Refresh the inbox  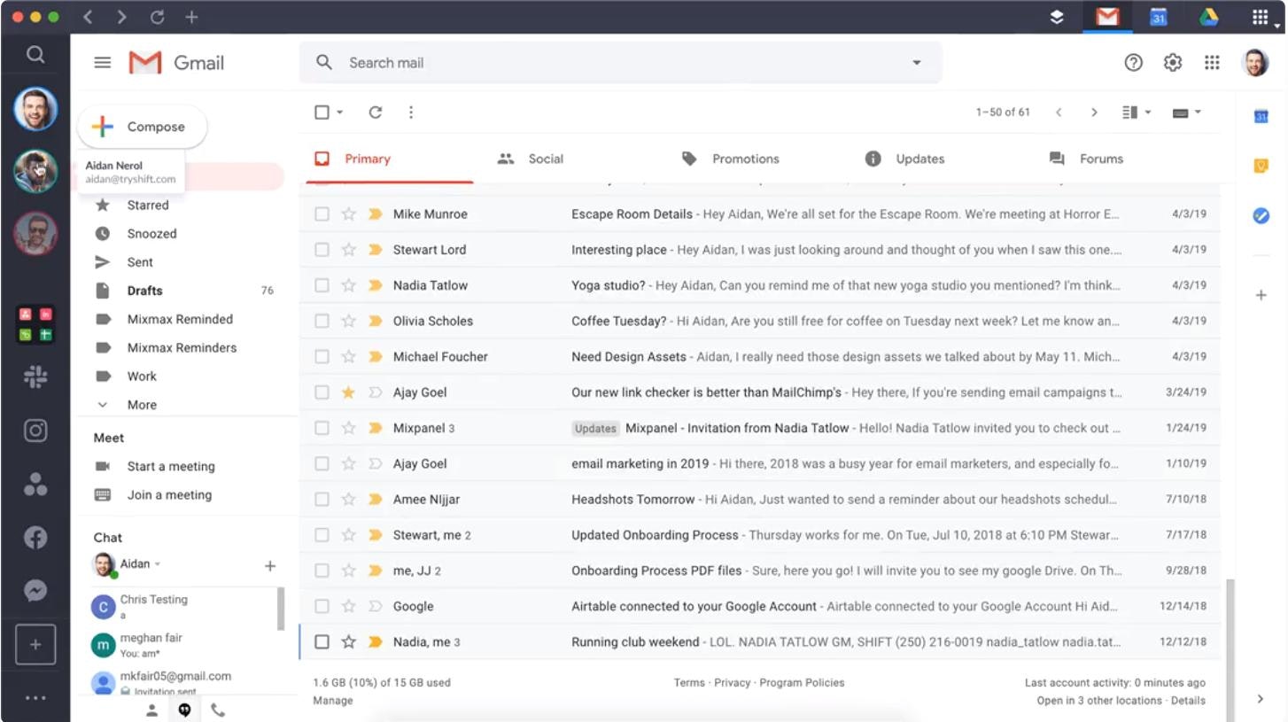[376, 113]
